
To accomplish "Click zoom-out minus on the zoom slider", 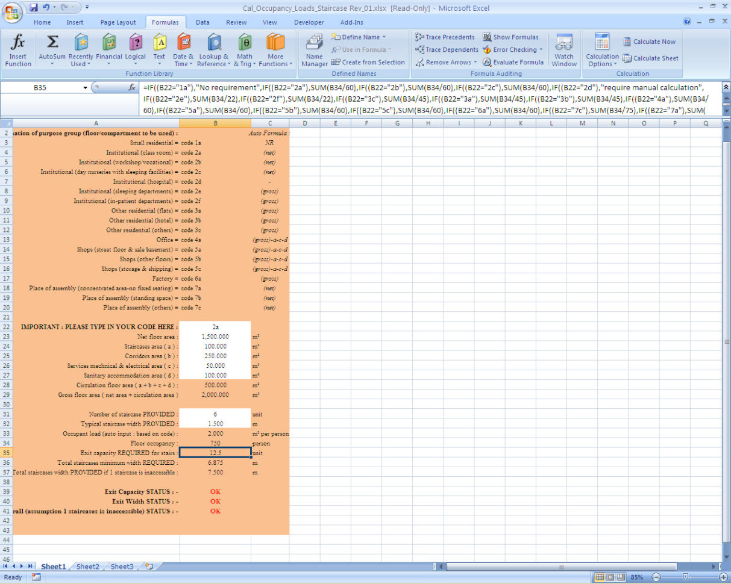I will pyautogui.click(x=655, y=577).
